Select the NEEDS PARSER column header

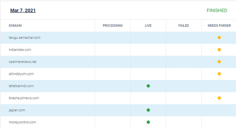coord(219,26)
